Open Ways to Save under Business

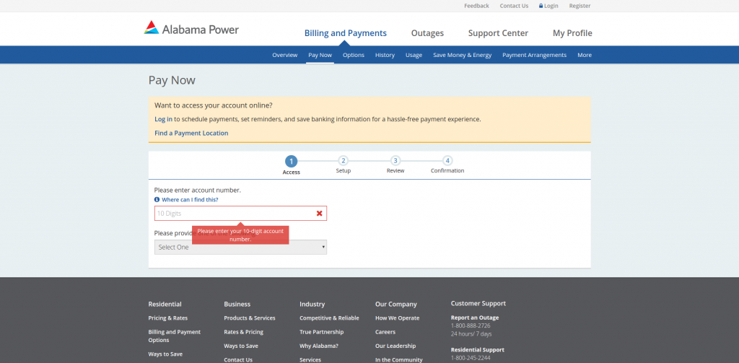(x=241, y=346)
